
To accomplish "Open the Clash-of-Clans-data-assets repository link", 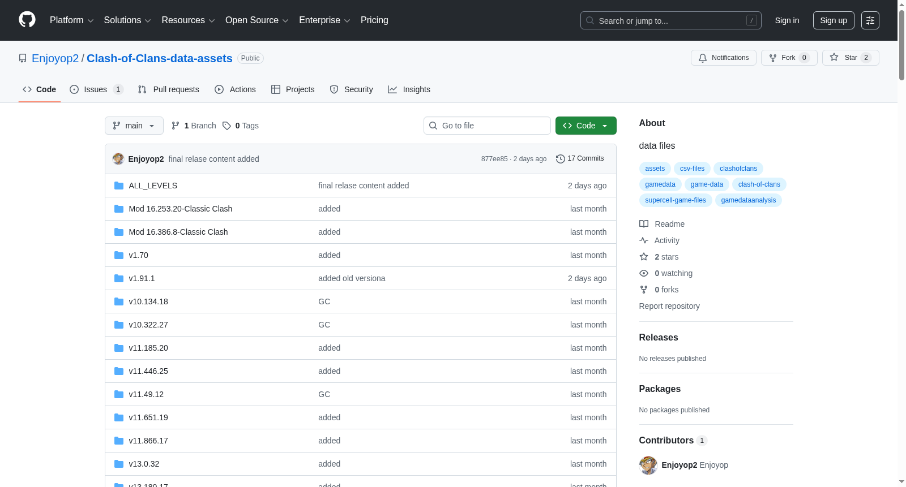I will pyautogui.click(x=160, y=58).
